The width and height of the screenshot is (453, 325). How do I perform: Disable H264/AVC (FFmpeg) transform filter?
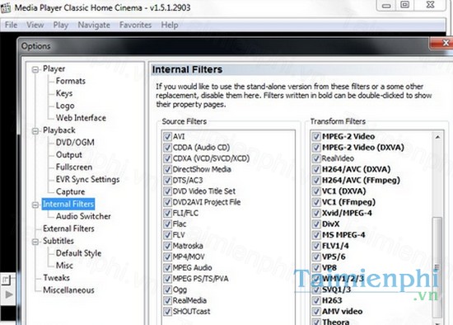(316, 181)
